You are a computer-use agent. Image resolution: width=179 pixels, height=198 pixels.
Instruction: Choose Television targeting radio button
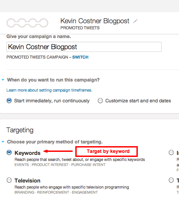[x=9, y=180]
